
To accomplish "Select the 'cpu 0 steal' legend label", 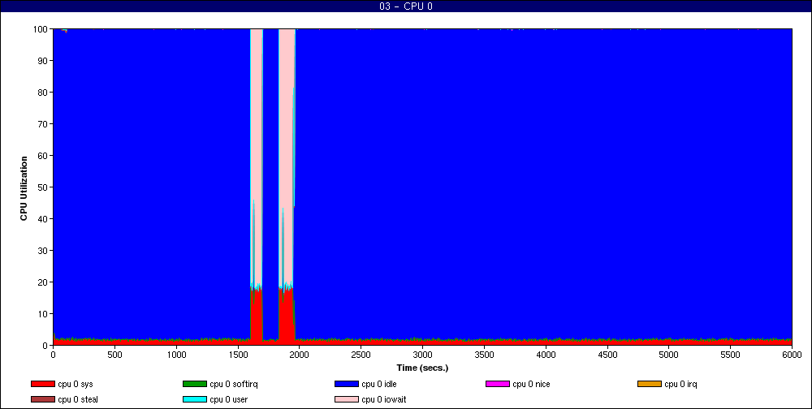I will [78, 400].
